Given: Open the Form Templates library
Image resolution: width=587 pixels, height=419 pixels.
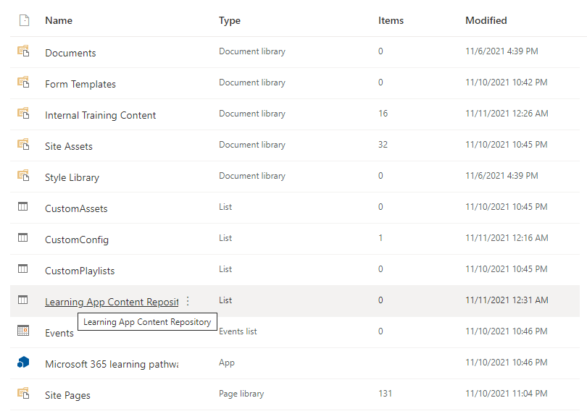Looking at the screenshot, I should click(x=80, y=85).
